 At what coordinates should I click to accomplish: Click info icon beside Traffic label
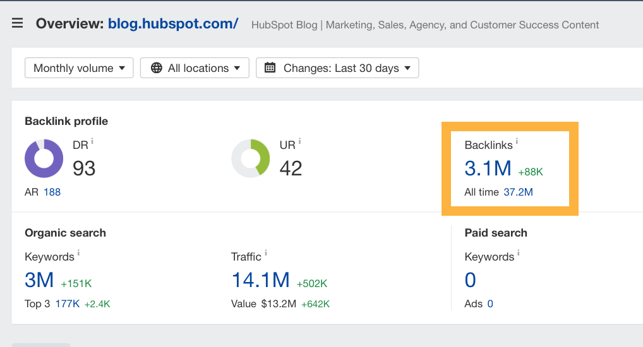pos(266,253)
